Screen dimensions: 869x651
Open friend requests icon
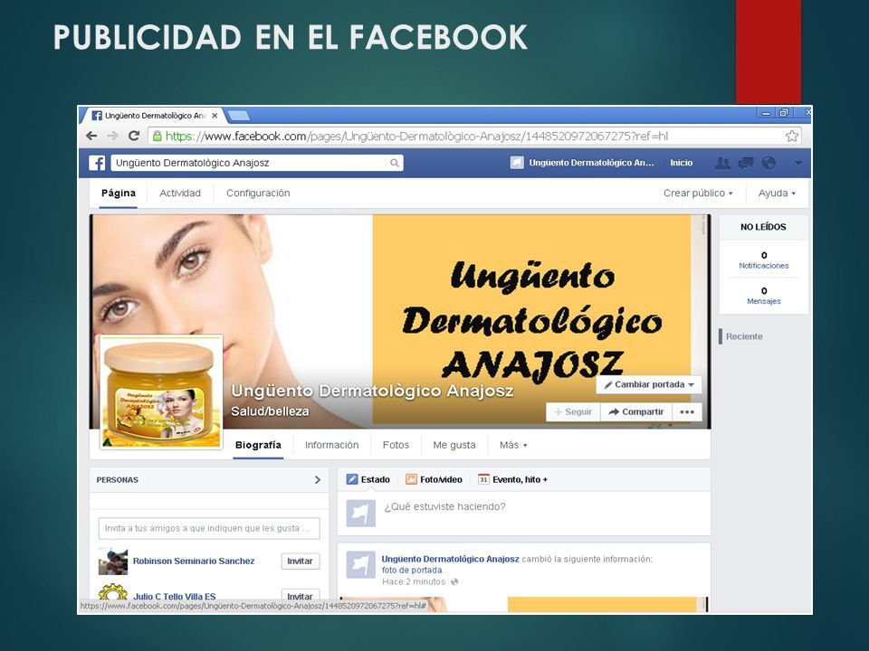click(x=722, y=163)
